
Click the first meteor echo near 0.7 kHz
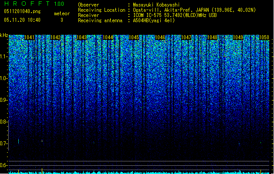[19, 141]
